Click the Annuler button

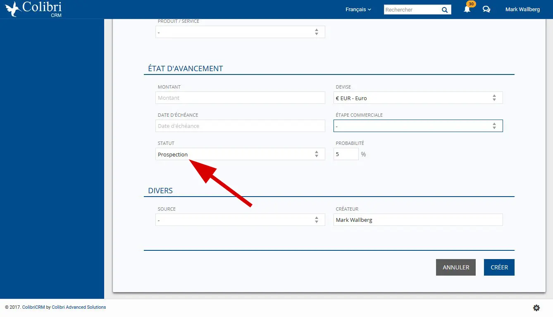pyautogui.click(x=456, y=267)
